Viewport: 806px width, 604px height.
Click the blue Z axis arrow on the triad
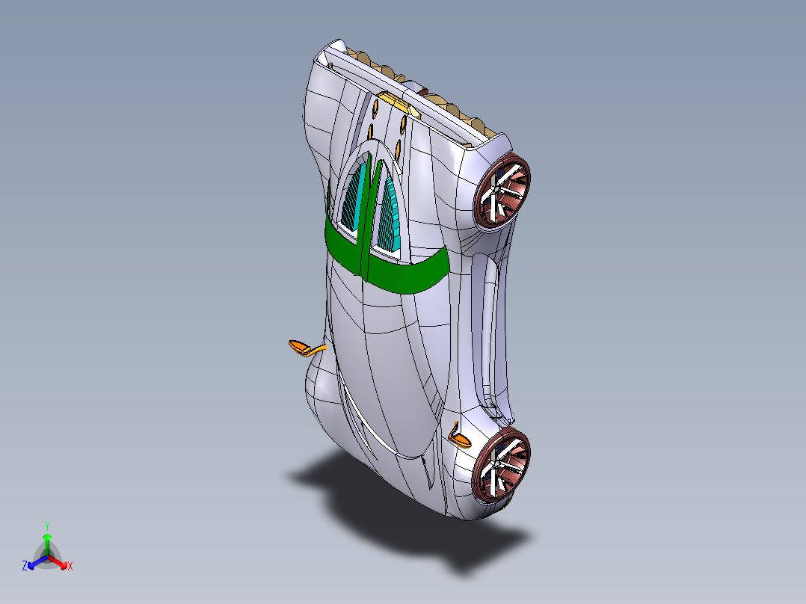[31, 566]
